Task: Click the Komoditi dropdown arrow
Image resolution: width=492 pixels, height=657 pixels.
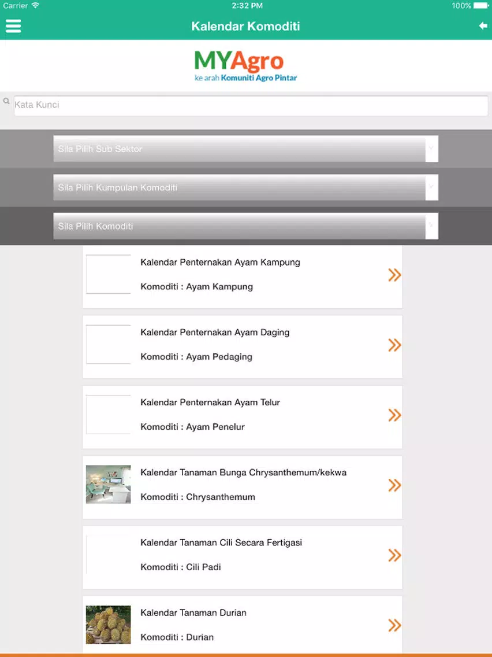Action: pos(431,226)
